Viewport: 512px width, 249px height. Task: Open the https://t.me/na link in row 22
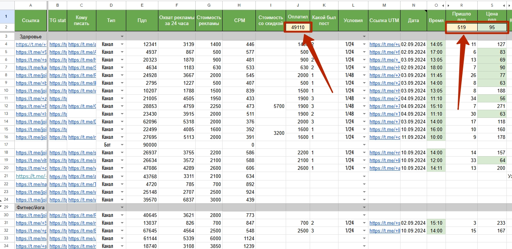(x=31, y=184)
